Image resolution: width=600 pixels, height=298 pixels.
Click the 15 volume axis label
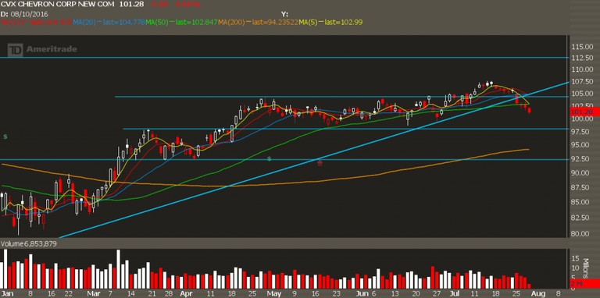coord(575,258)
